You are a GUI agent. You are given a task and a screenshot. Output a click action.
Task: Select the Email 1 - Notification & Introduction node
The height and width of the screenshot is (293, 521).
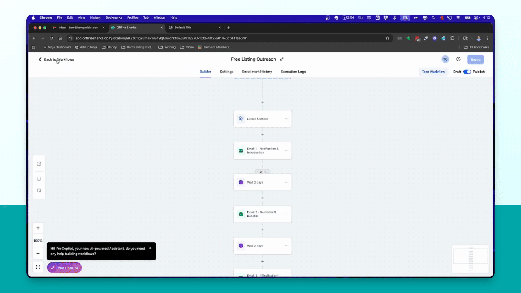point(263,151)
